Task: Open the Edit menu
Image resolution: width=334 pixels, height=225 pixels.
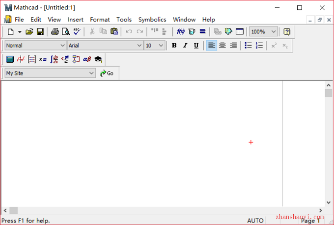Action: [36, 20]
